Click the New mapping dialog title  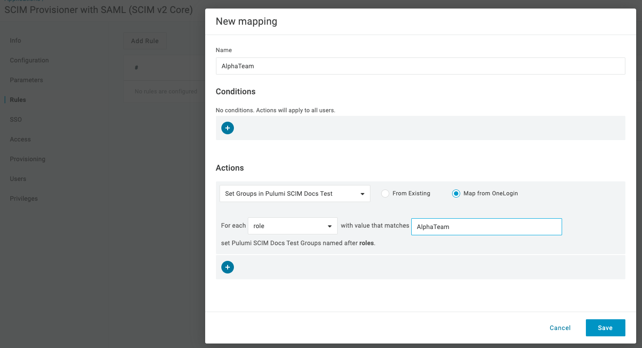246,21
